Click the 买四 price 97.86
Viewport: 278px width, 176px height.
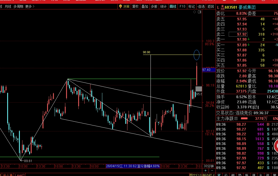pos(242,60)
